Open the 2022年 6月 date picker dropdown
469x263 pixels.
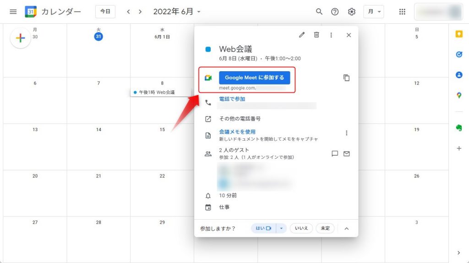pos(177,11)
